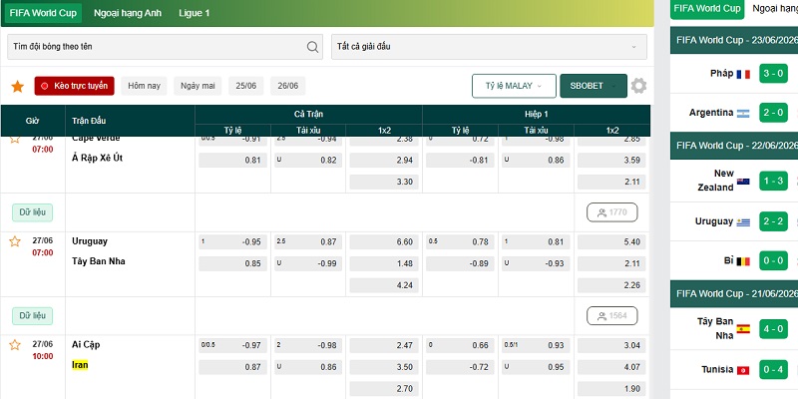
Task: Select Uruguay 1x2 odds 6.60
Action: tap(384, 242)
